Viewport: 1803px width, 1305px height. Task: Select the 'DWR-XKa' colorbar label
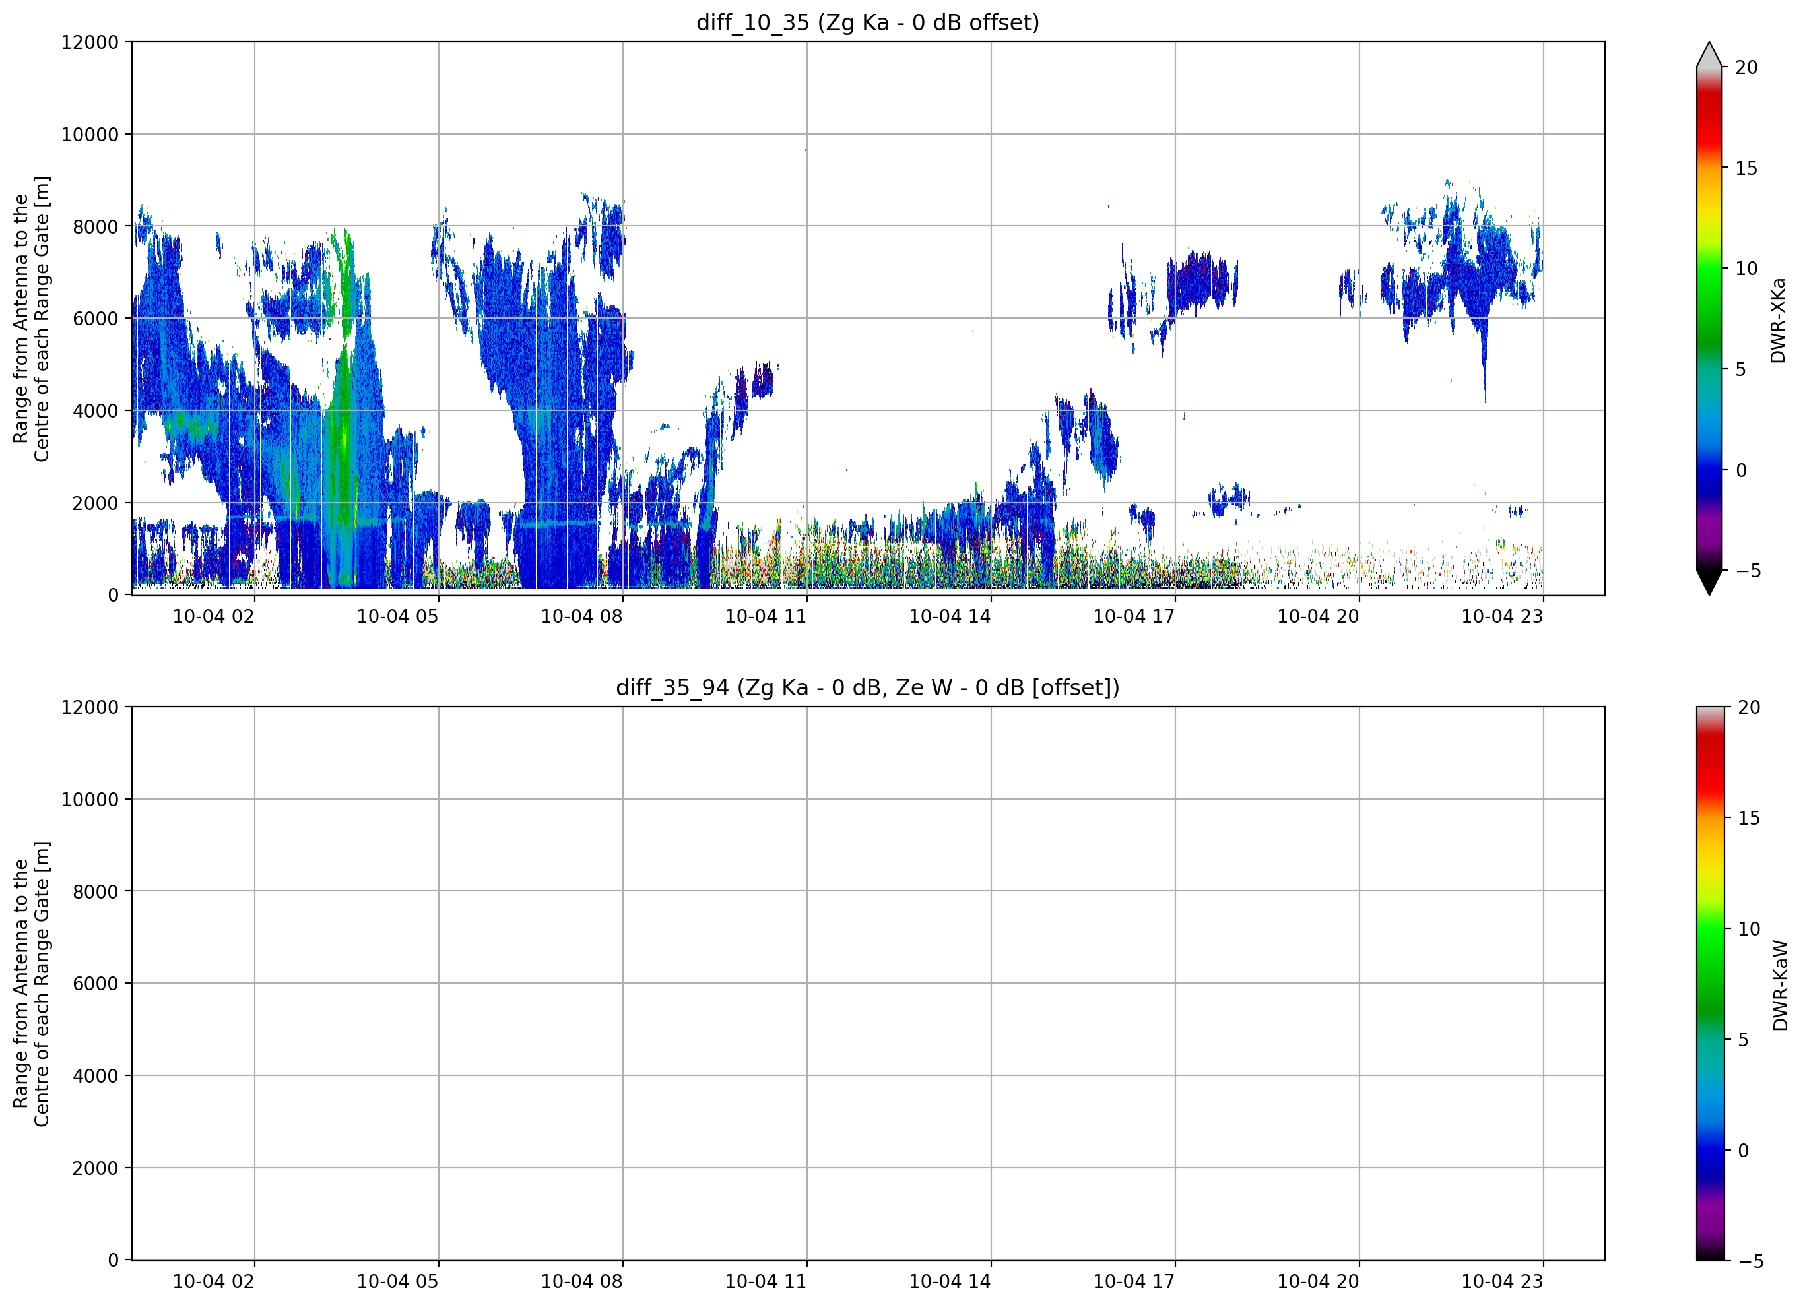tap(1779, 320)
